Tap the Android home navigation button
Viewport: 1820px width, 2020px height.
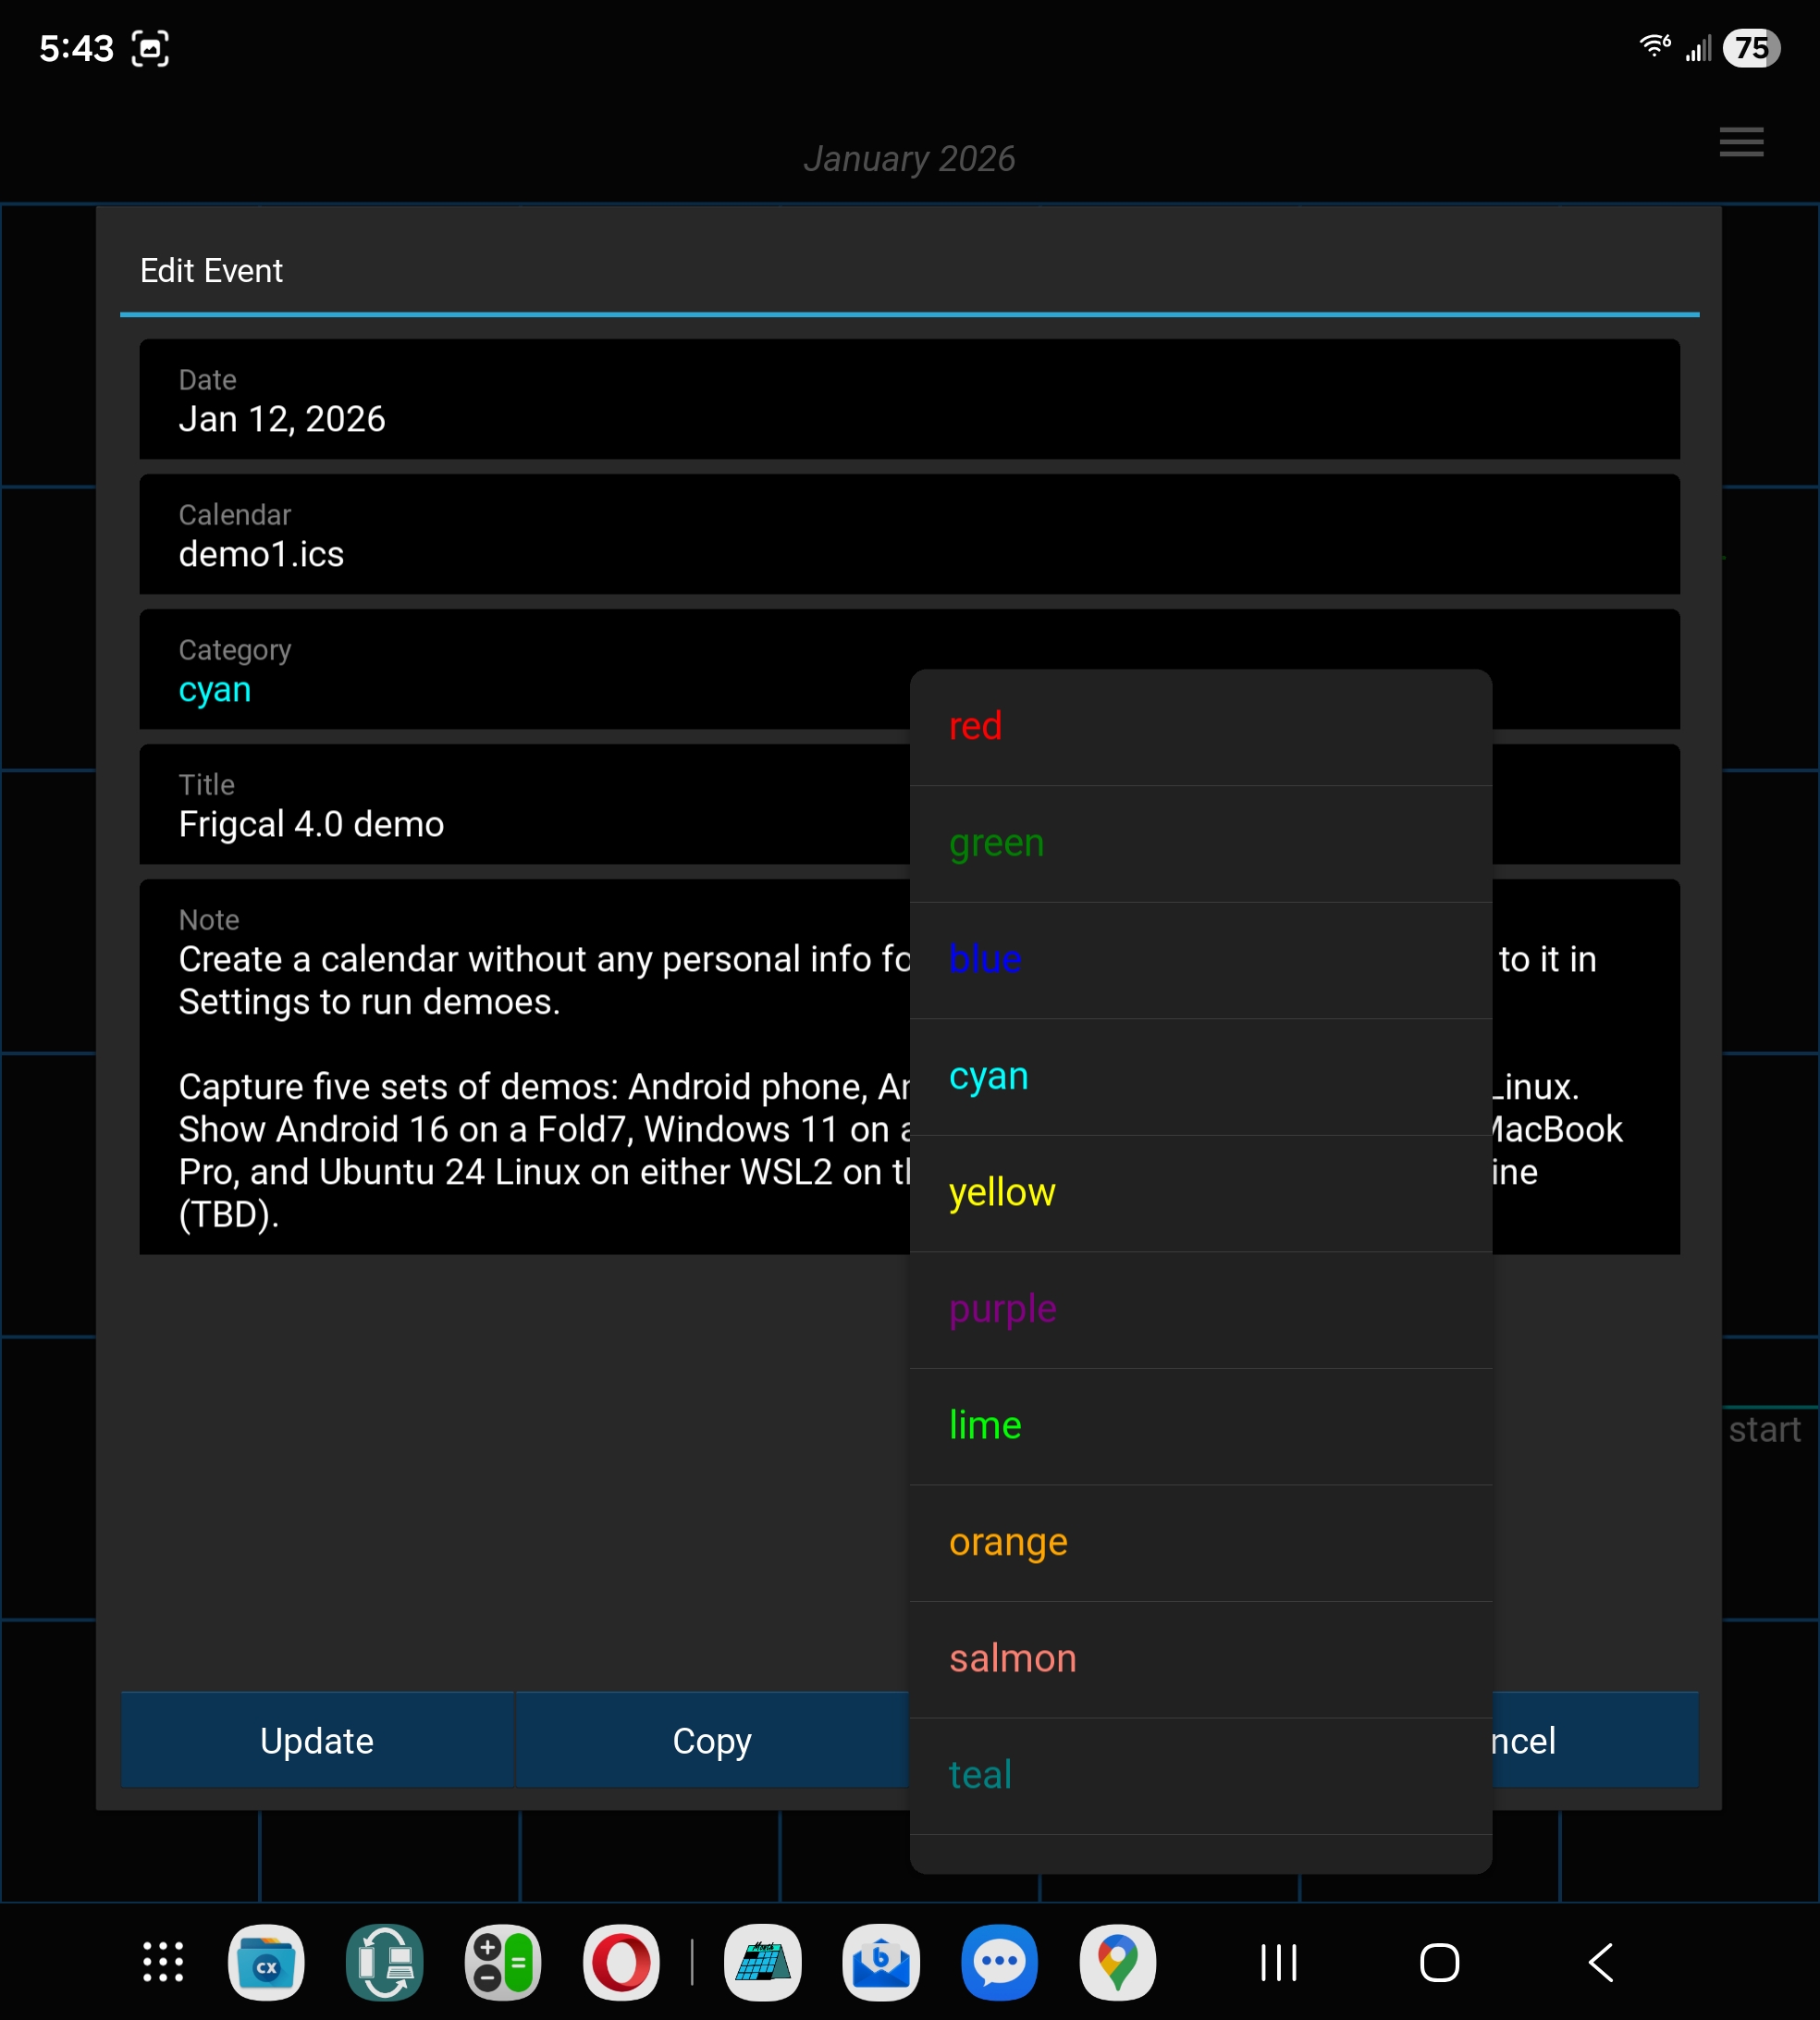click(x=1439, y=1962)
